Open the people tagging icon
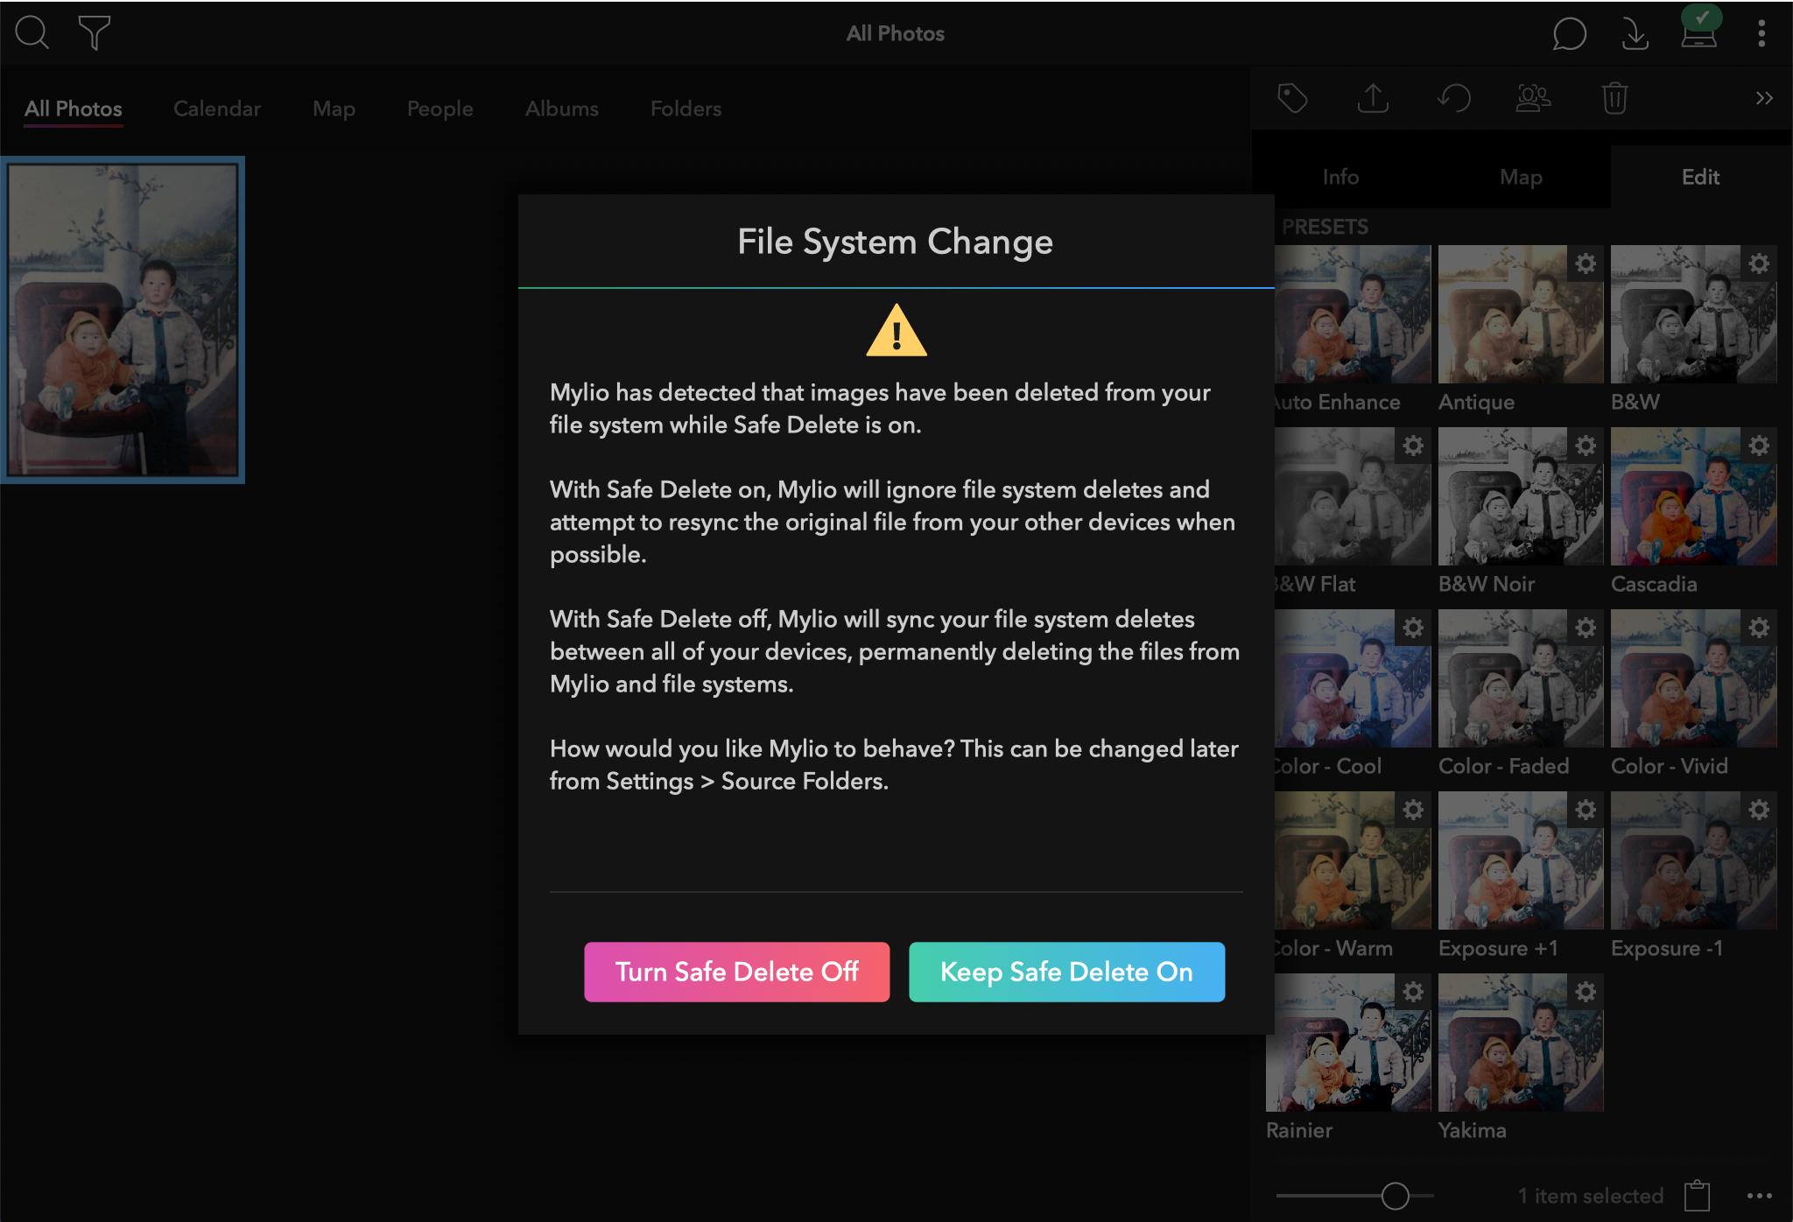This screenshot has height=1222, width=1793. point(1533,98)
